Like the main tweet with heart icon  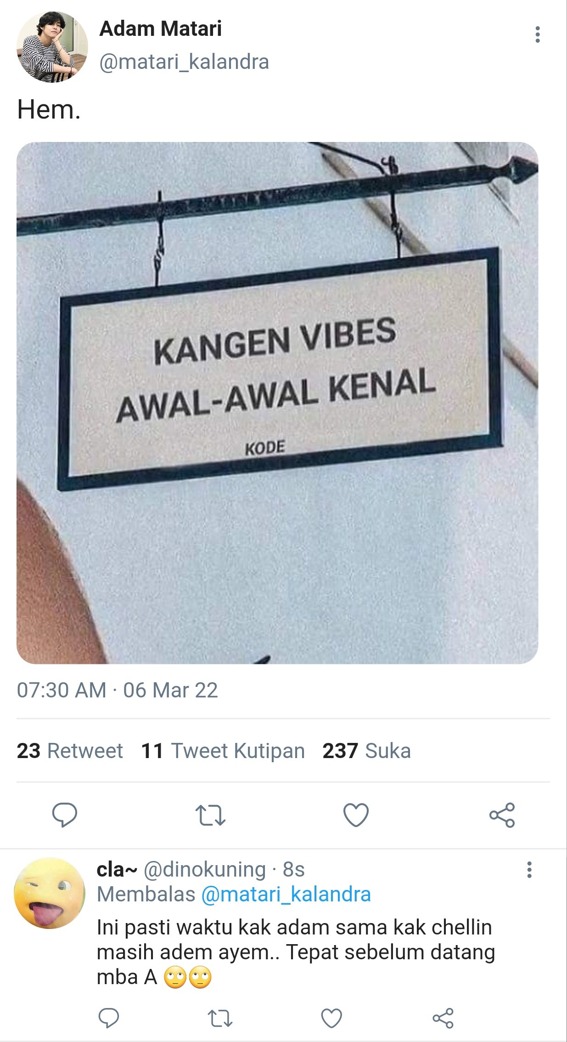click(356, 815)
